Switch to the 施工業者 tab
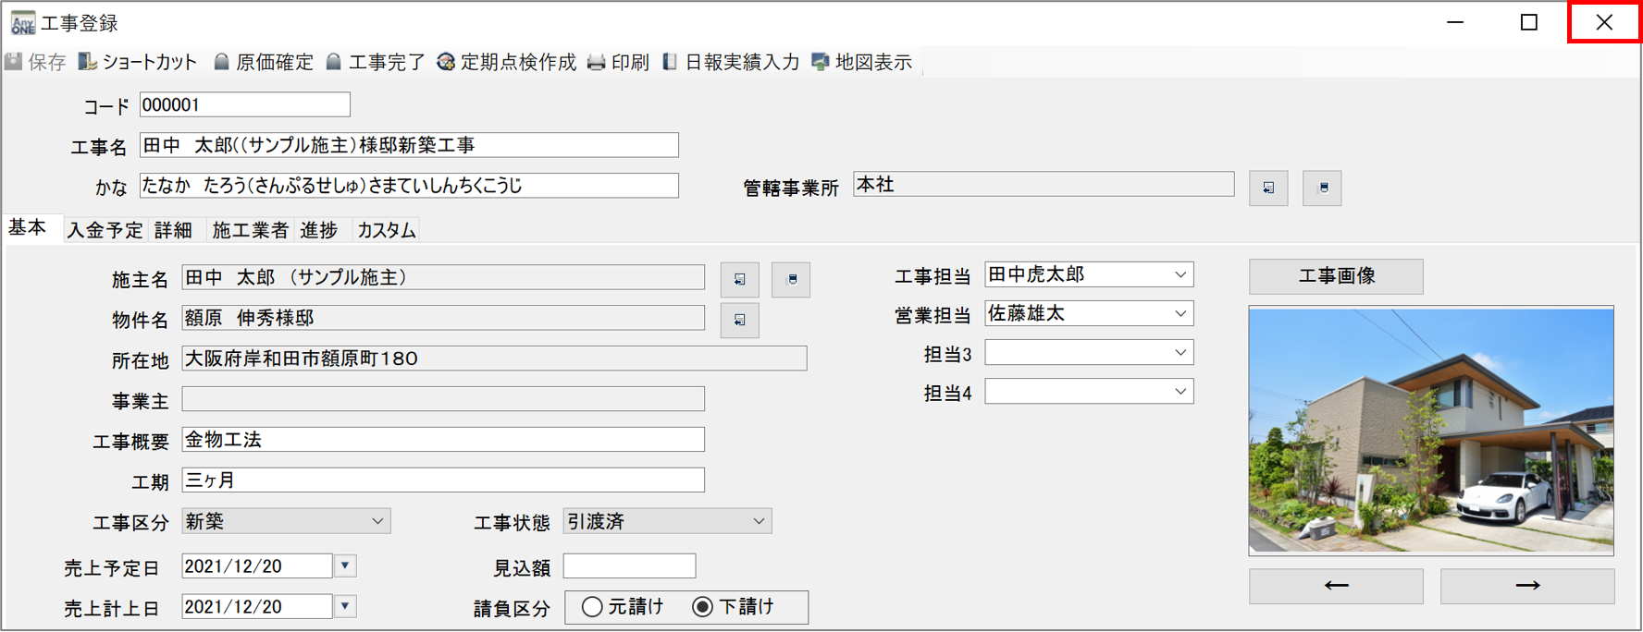 tap(250, 230)
